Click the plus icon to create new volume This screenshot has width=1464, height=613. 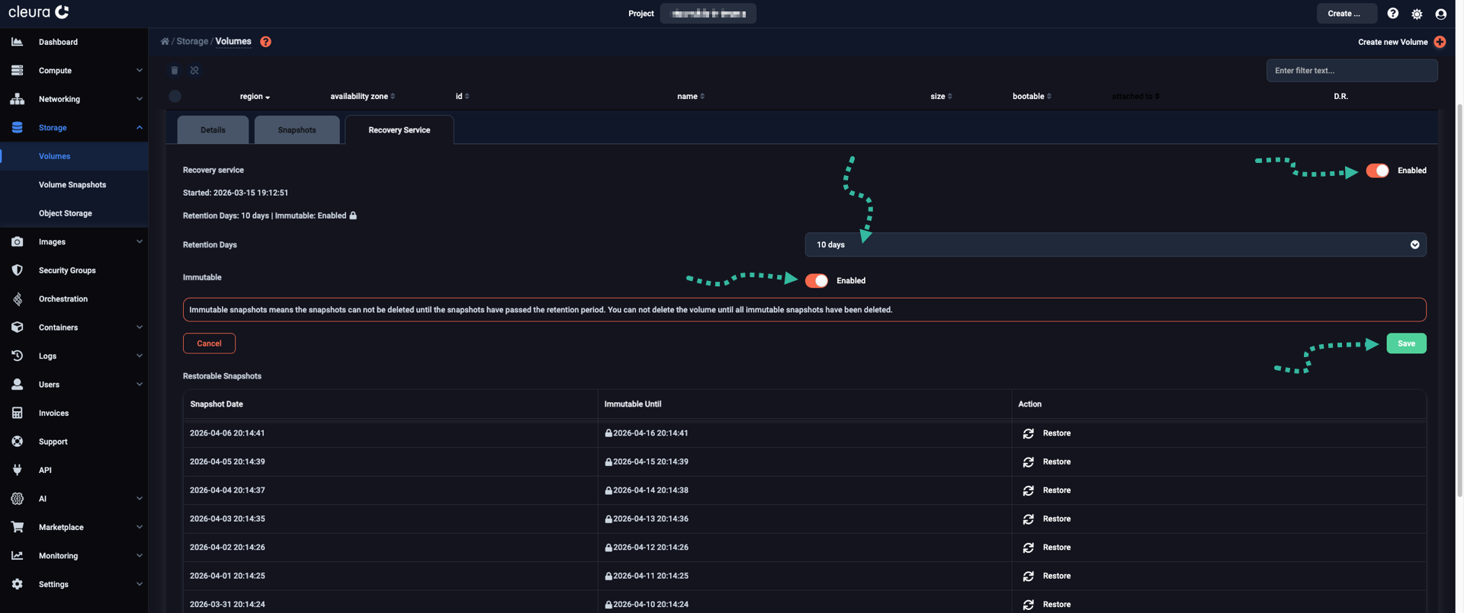[x=1440, y=42]
